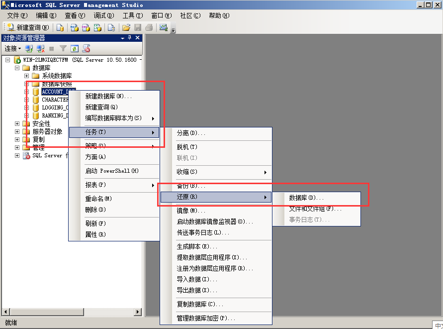Click the Disconnect server icon
Image resolution: width=443 pixels, height=329 pixels.
40,49
